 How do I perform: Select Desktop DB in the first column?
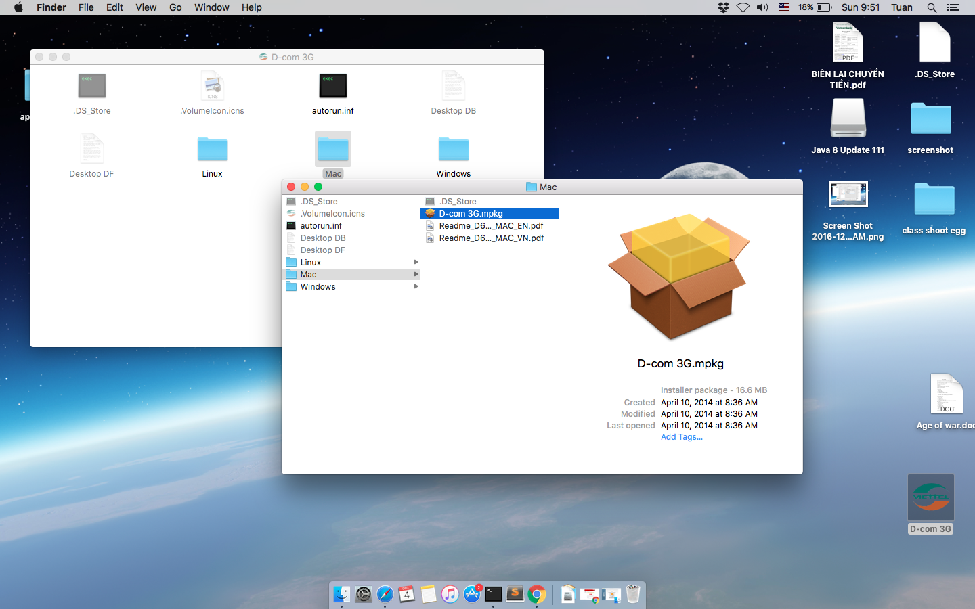click(351, 238)
